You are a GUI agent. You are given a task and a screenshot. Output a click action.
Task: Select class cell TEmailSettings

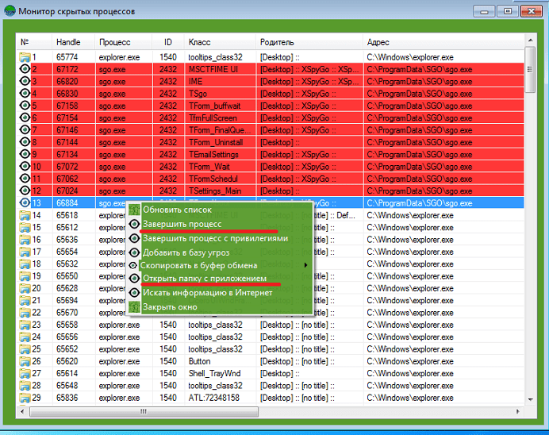click(x=213, y=155)
